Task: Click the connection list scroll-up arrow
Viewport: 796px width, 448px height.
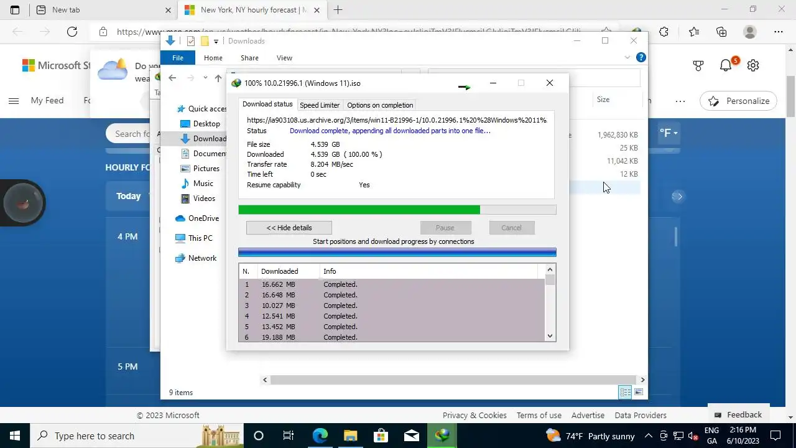Action: 550,269
